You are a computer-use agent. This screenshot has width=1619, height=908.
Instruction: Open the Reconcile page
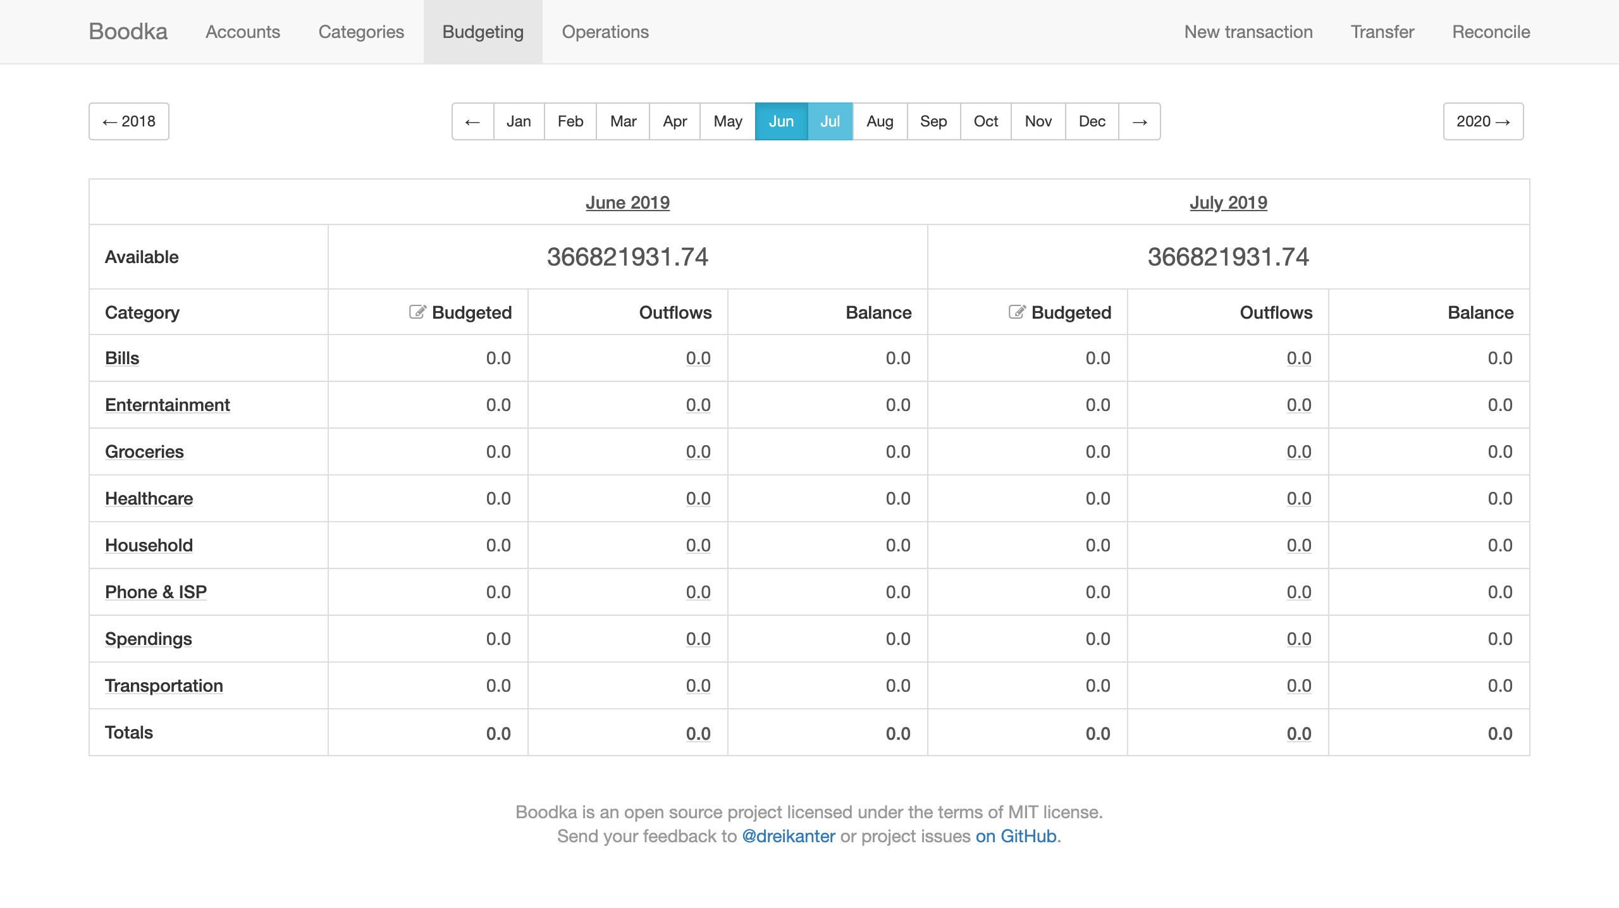[1491, 32]
